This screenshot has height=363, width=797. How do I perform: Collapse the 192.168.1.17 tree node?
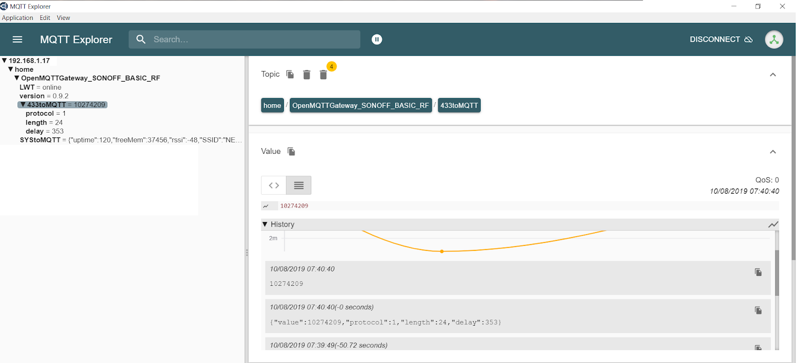coord(4,61)
